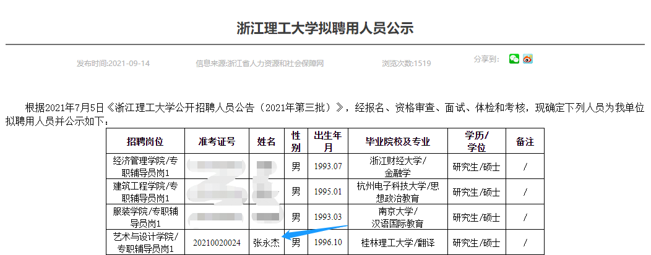Click the 出生年月 column header
This screenshot has width=651, height=255.
pos(327,141)
